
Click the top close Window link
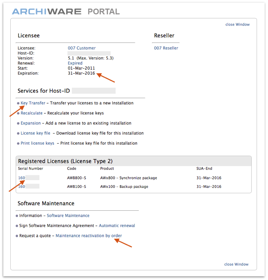click(237, 24)
